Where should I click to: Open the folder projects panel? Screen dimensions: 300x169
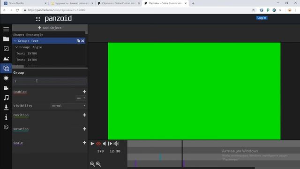6,39
